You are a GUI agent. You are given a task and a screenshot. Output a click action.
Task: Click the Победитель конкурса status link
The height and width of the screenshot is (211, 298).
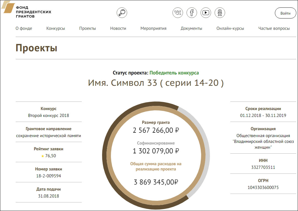[174, 73]
